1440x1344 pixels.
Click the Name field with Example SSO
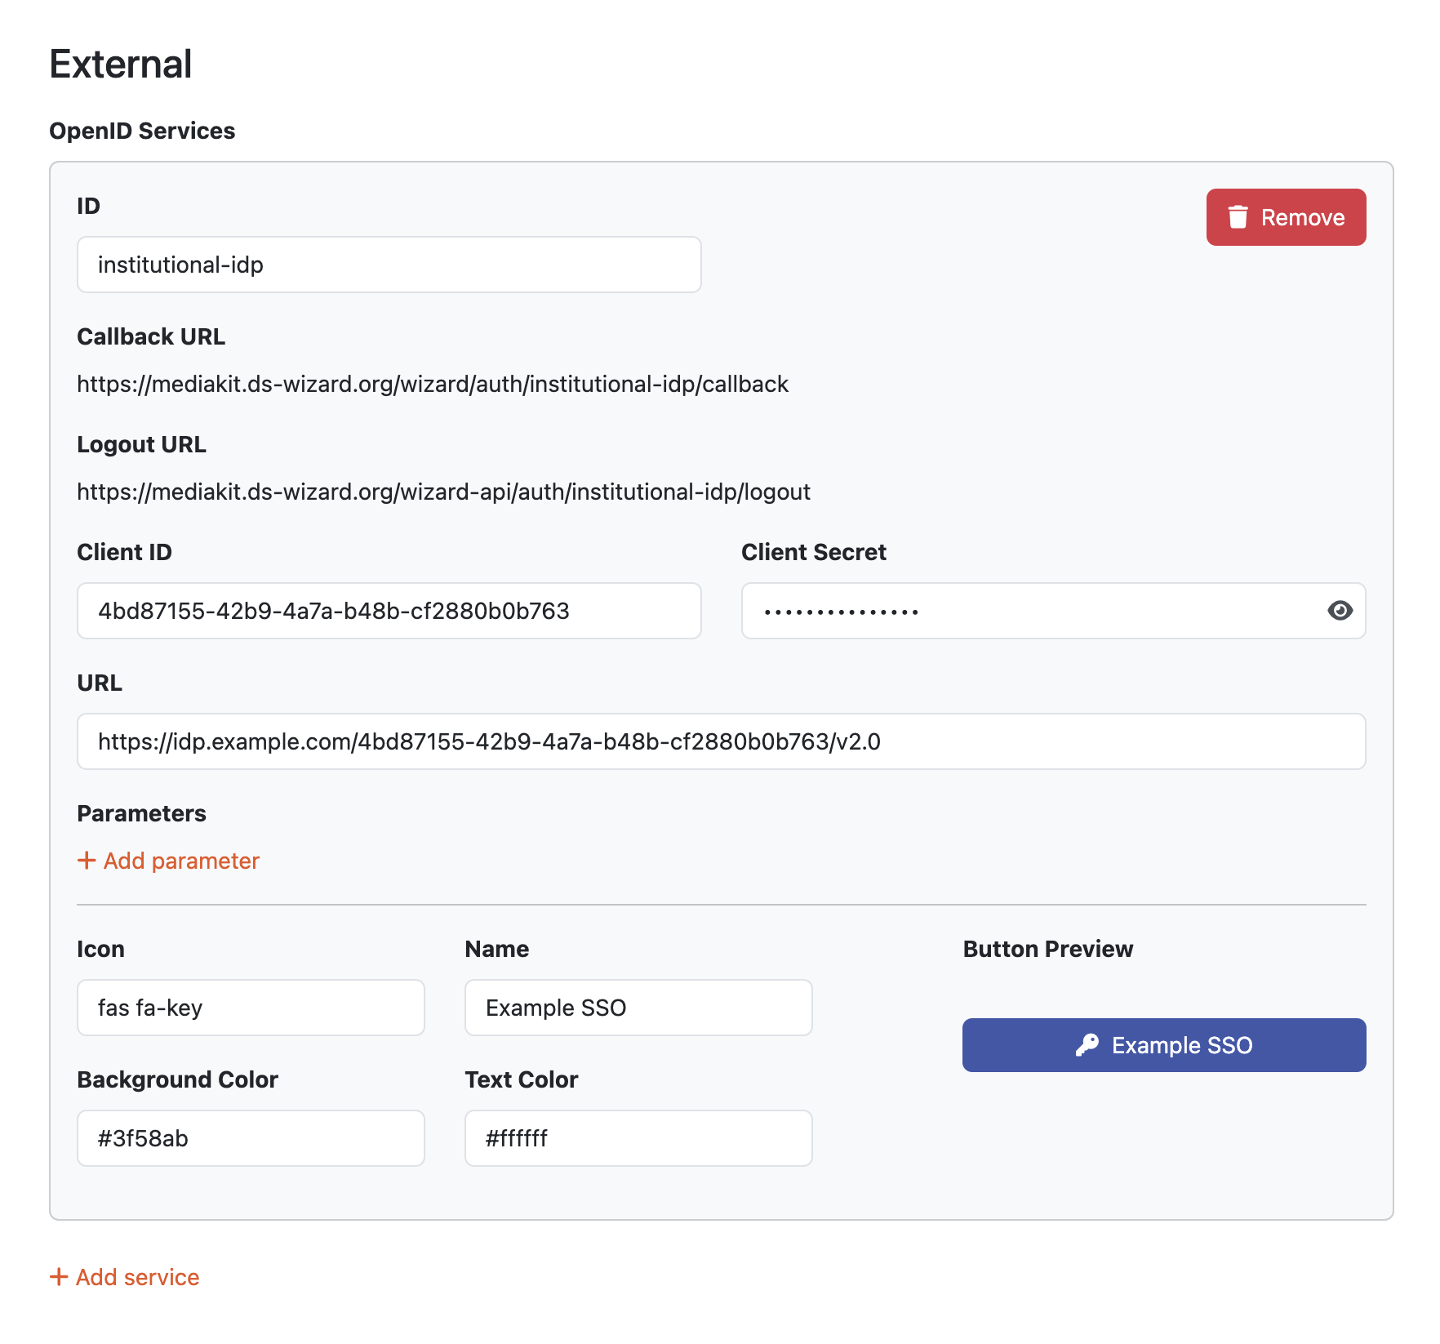click(x=638, y=1008)
